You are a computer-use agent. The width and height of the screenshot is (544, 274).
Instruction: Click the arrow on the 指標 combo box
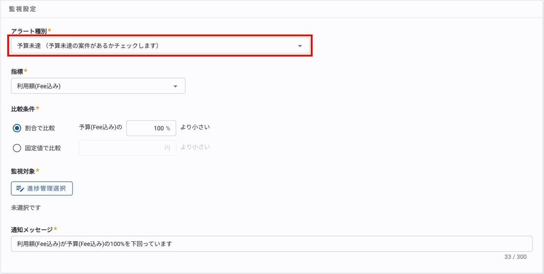point(175,86)
